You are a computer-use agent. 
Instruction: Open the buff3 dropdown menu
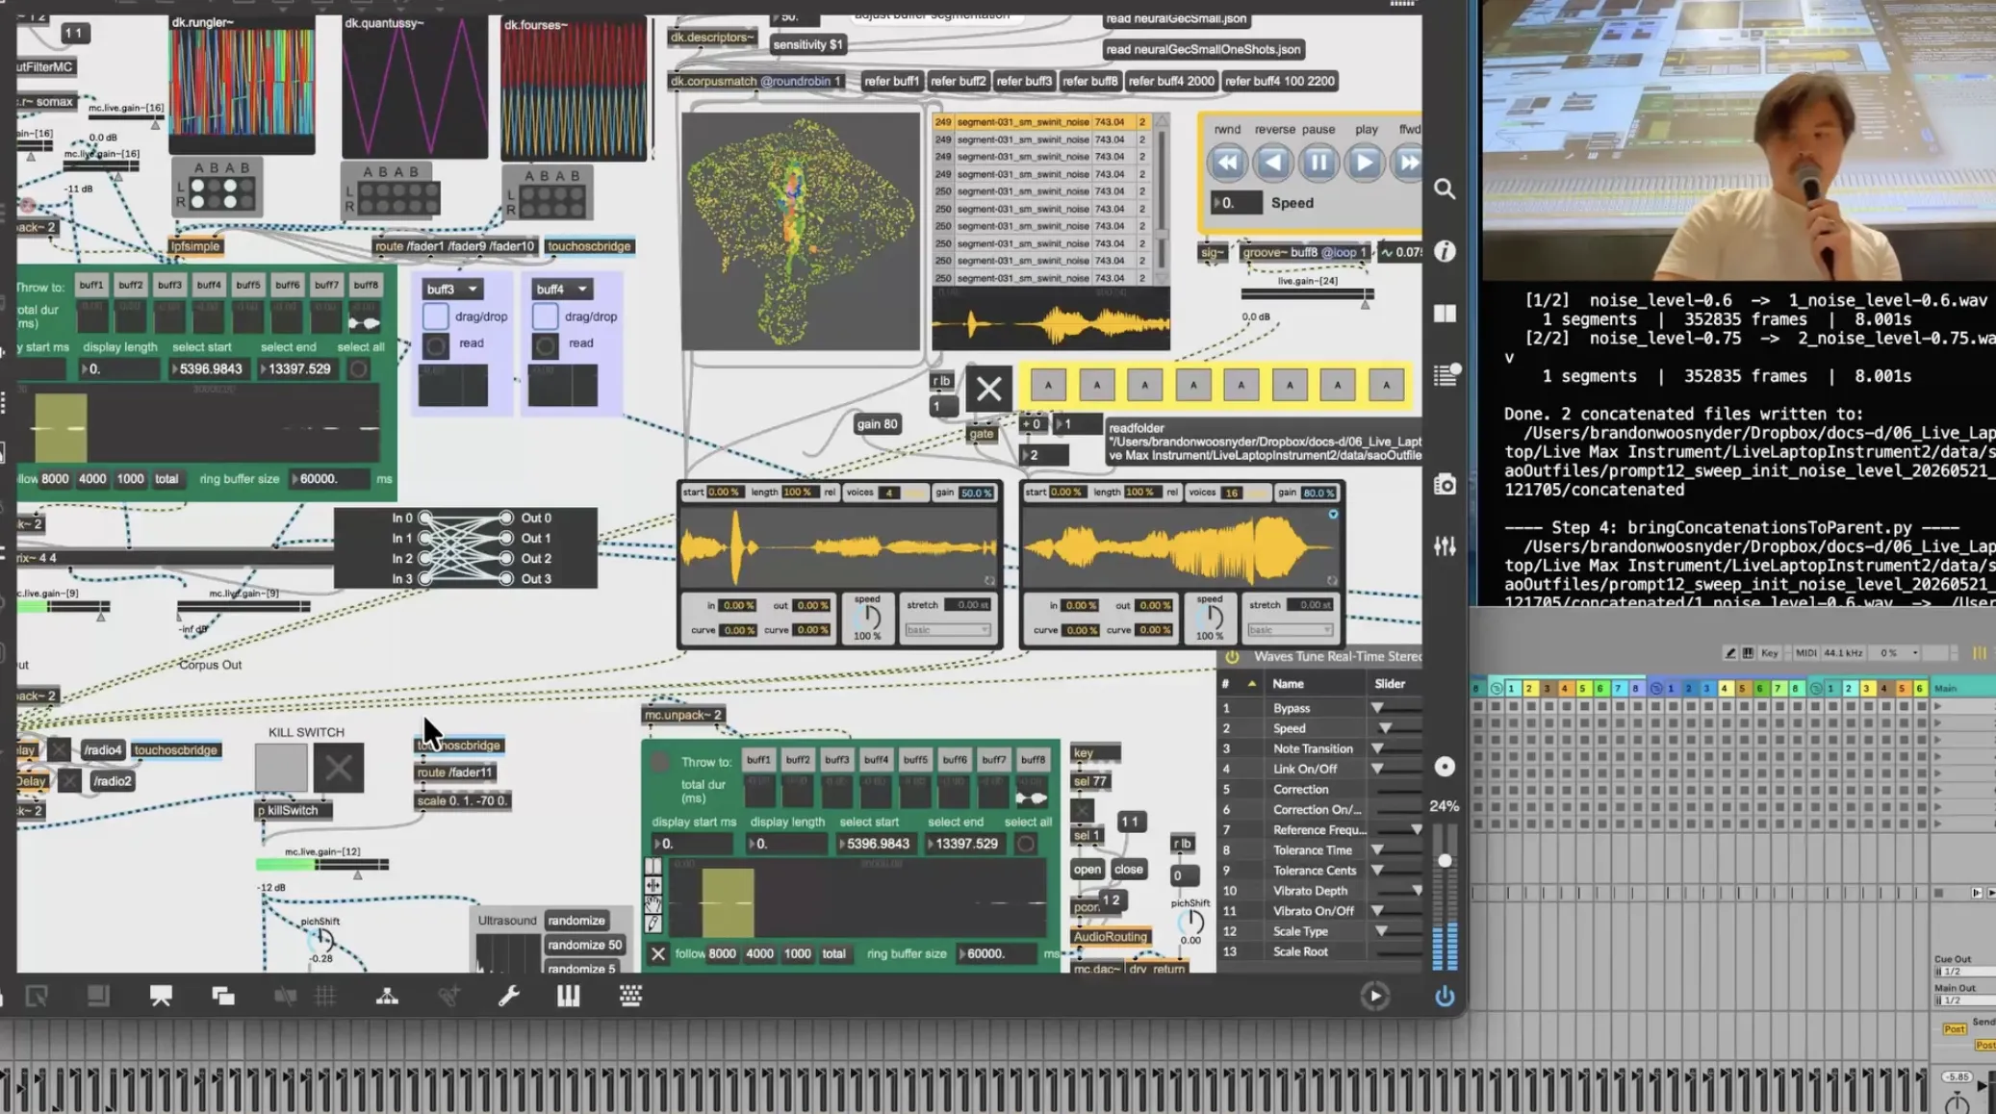452,289
